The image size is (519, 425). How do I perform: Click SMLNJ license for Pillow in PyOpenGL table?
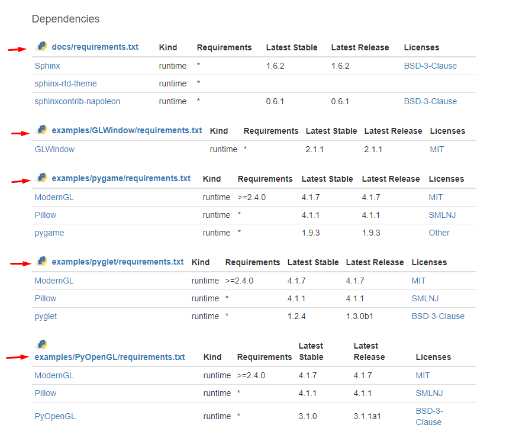[429, 393]
